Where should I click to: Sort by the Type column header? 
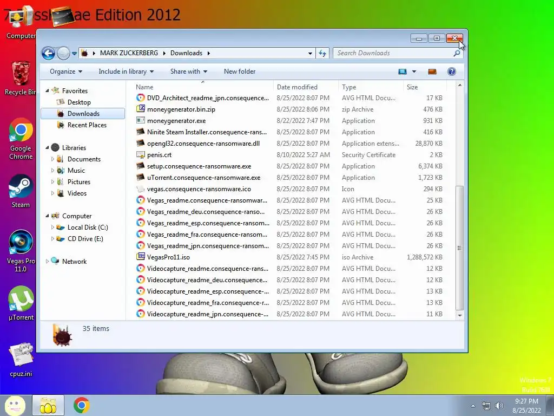pyautogui.click(x=371, y=87)
